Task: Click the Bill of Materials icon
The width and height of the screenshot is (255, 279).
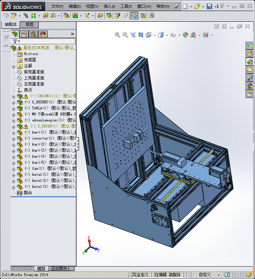Action: 109,16
